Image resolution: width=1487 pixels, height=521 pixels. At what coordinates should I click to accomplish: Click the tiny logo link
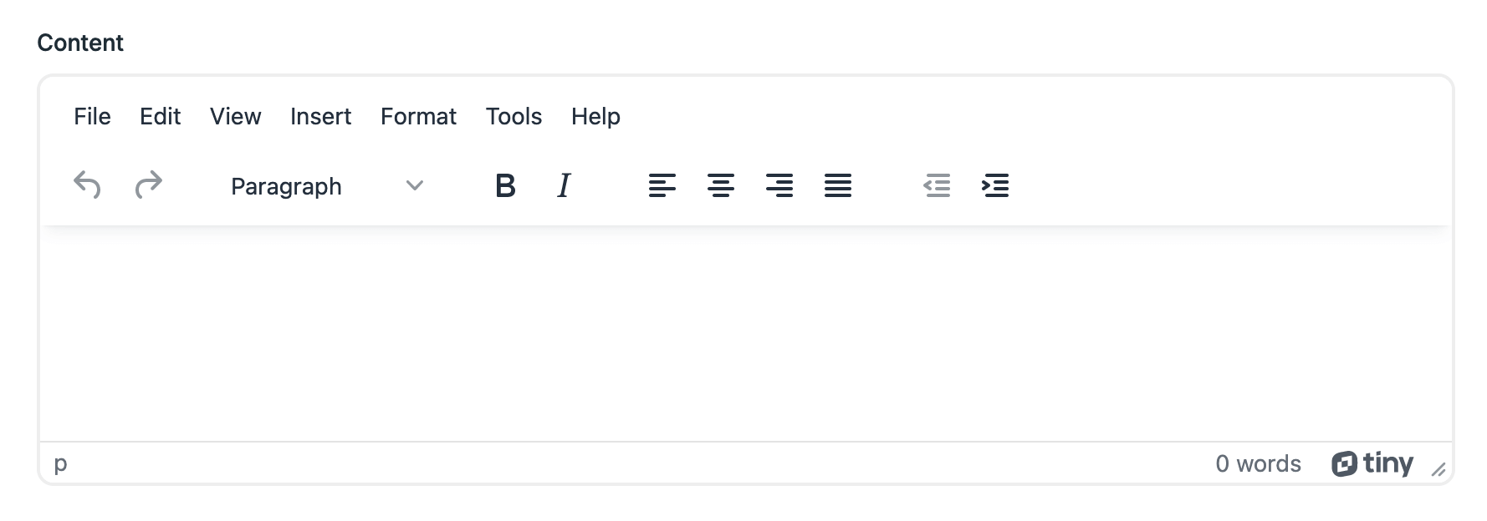point(1372,463)
